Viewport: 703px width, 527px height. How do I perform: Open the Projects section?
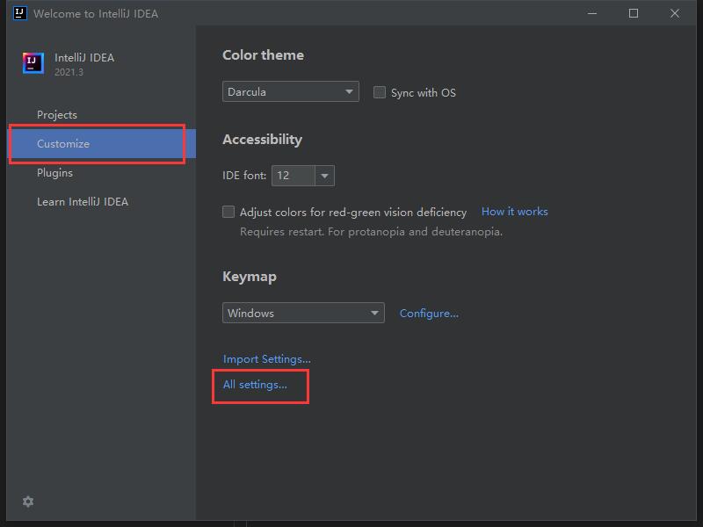point(57,115)
